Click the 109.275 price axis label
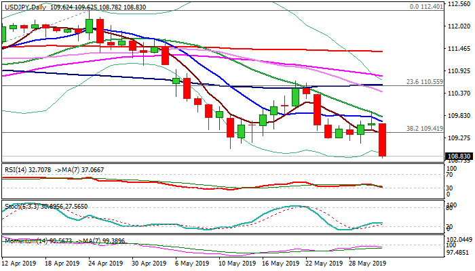 click(x=459, y=138)
